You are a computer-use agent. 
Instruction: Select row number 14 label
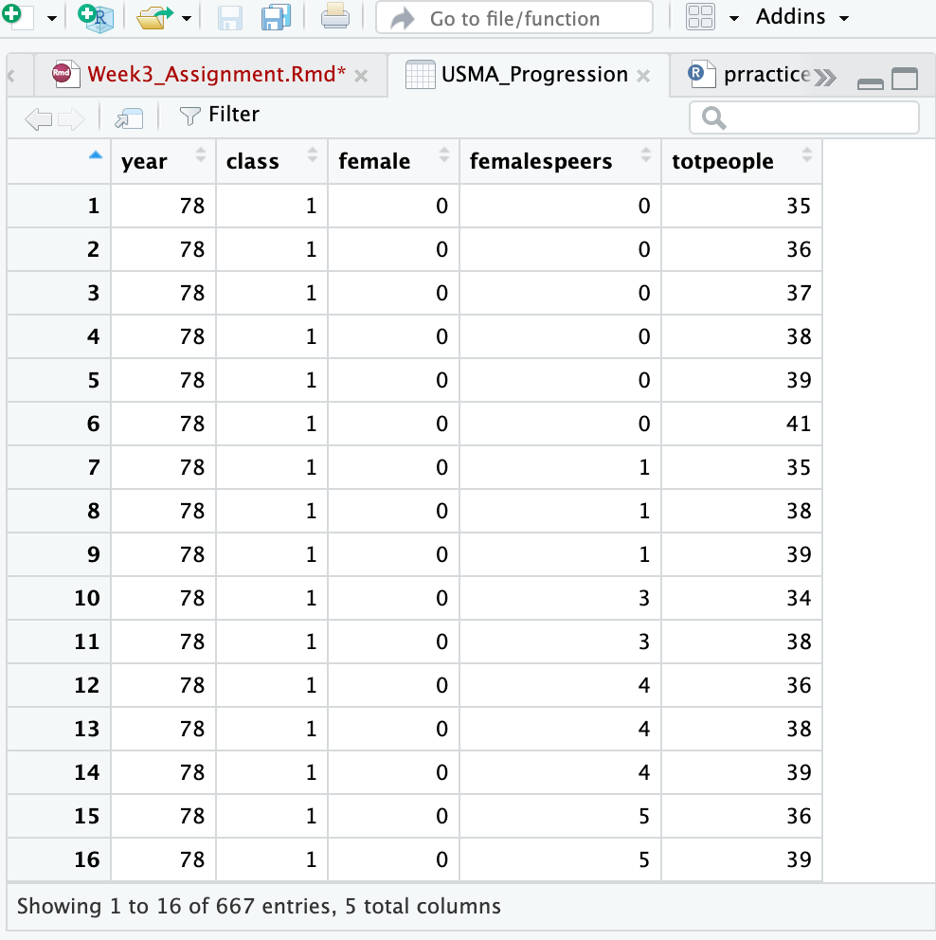tap(87, 772)
